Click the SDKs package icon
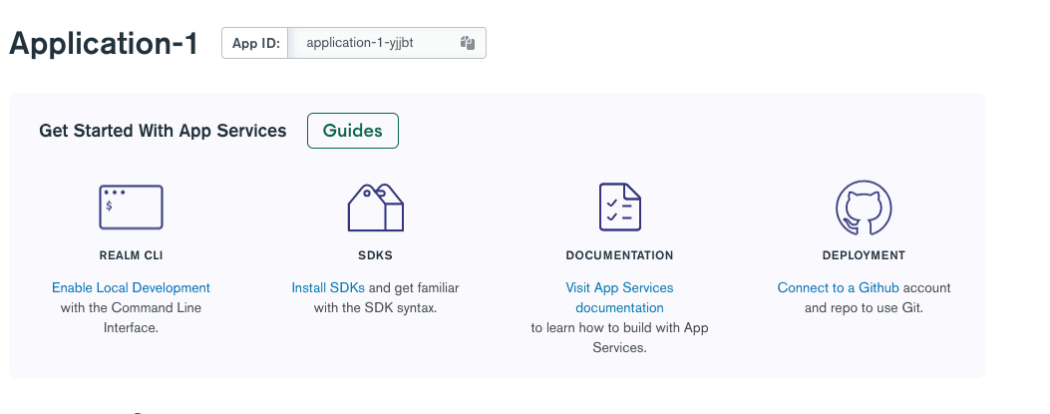Viewport: 1050px width, 414px height. pyautogui.click(x=375, y=207)
